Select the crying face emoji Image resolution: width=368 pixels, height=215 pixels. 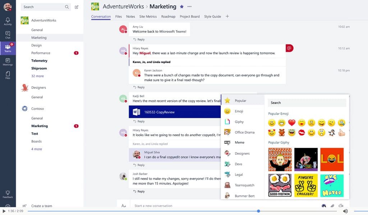point(342,123)
